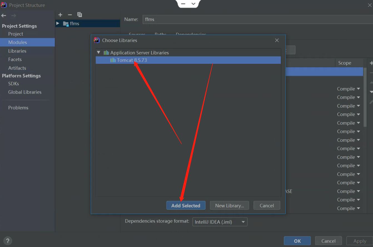Image resolution: width=373 pixels, height=247 pixels.
Task: Click the IntelliJ logo in Choose Libraries title
Action: 96,40
